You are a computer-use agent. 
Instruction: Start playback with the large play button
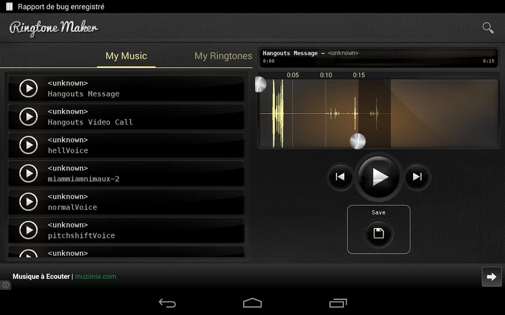379,177
